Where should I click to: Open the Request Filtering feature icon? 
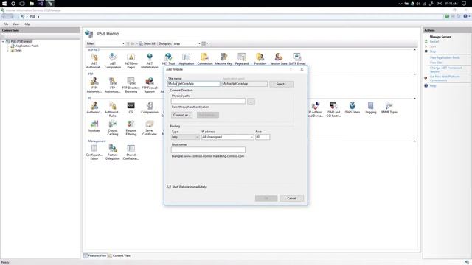tap(131, 128)
